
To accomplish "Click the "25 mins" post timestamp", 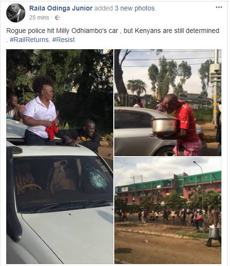I will (x=39, y=18).
